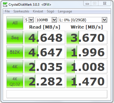Select the 4K read result 2.035
The image size is (114, 103).
45,67
